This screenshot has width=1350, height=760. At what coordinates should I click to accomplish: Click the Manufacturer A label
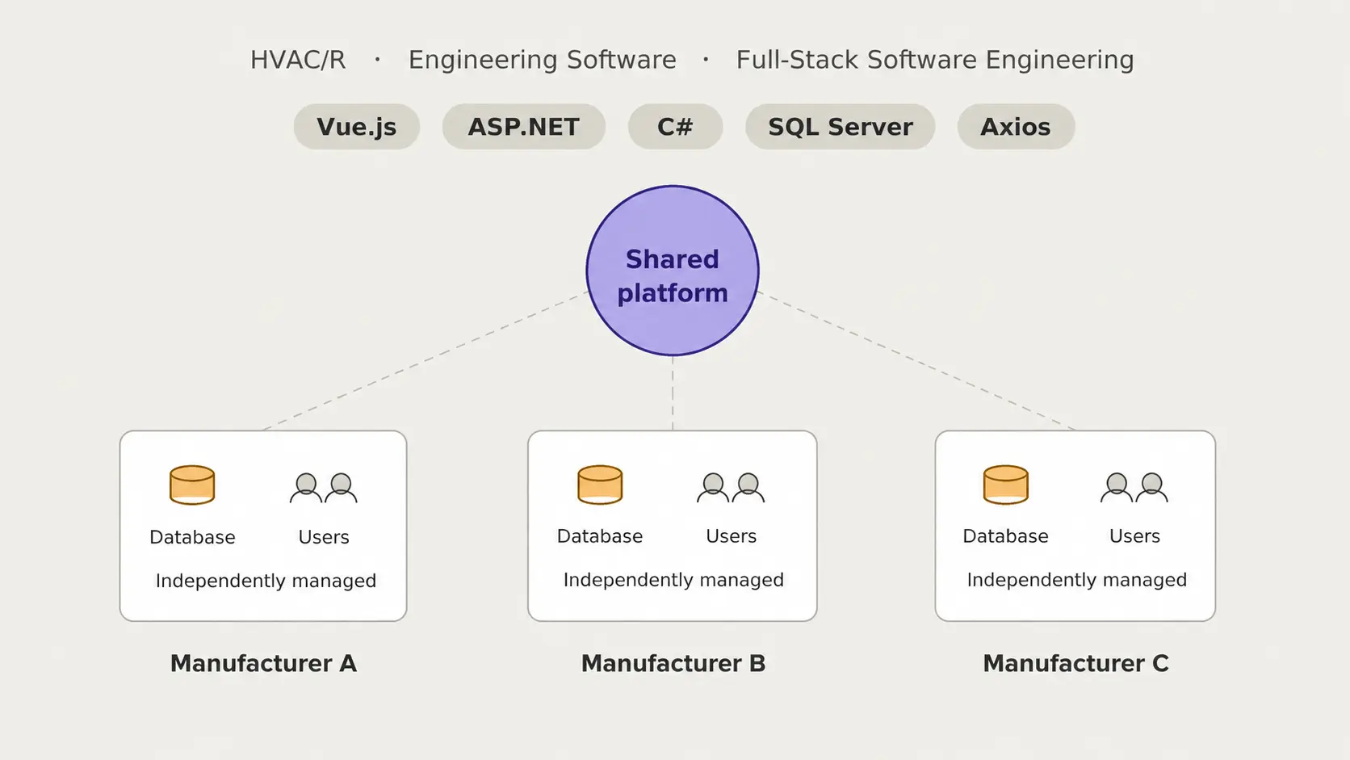263,663
